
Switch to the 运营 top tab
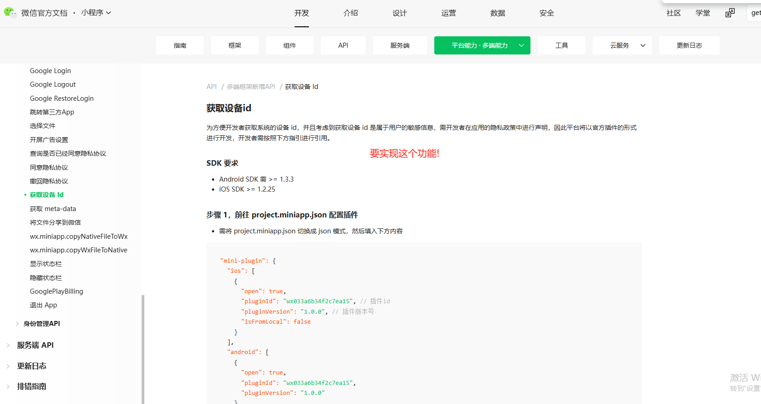(x=448, y=13)
